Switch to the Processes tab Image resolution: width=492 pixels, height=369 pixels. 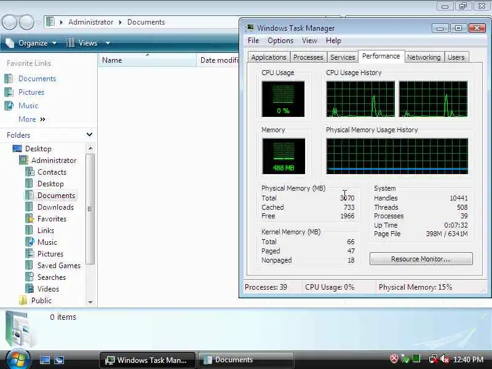tap(308, 57)
